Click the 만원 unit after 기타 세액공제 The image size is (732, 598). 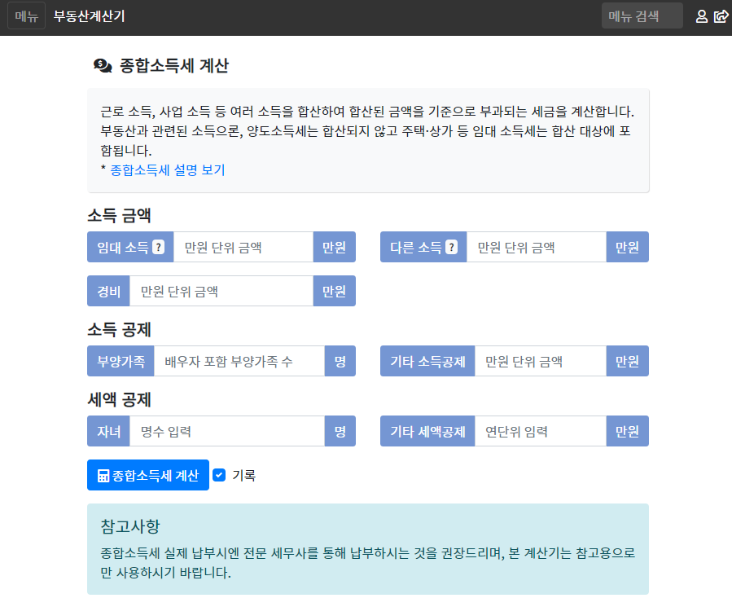coord(628,431)
